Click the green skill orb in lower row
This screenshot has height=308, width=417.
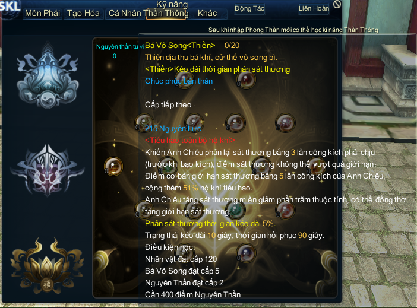click(x=236, y=209)
